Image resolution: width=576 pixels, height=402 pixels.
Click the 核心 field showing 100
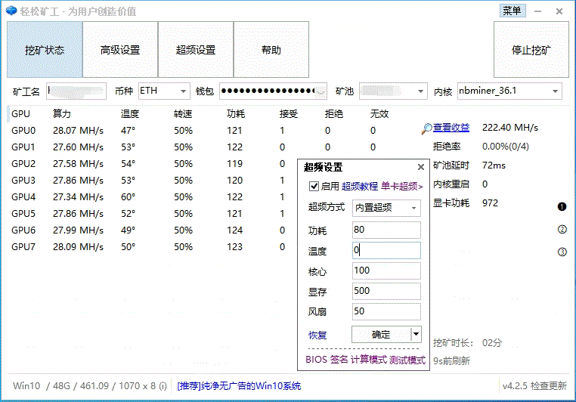(386, 271)
